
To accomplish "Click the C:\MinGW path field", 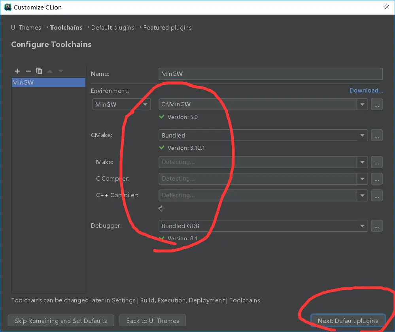I will click(x=258, y=104).
